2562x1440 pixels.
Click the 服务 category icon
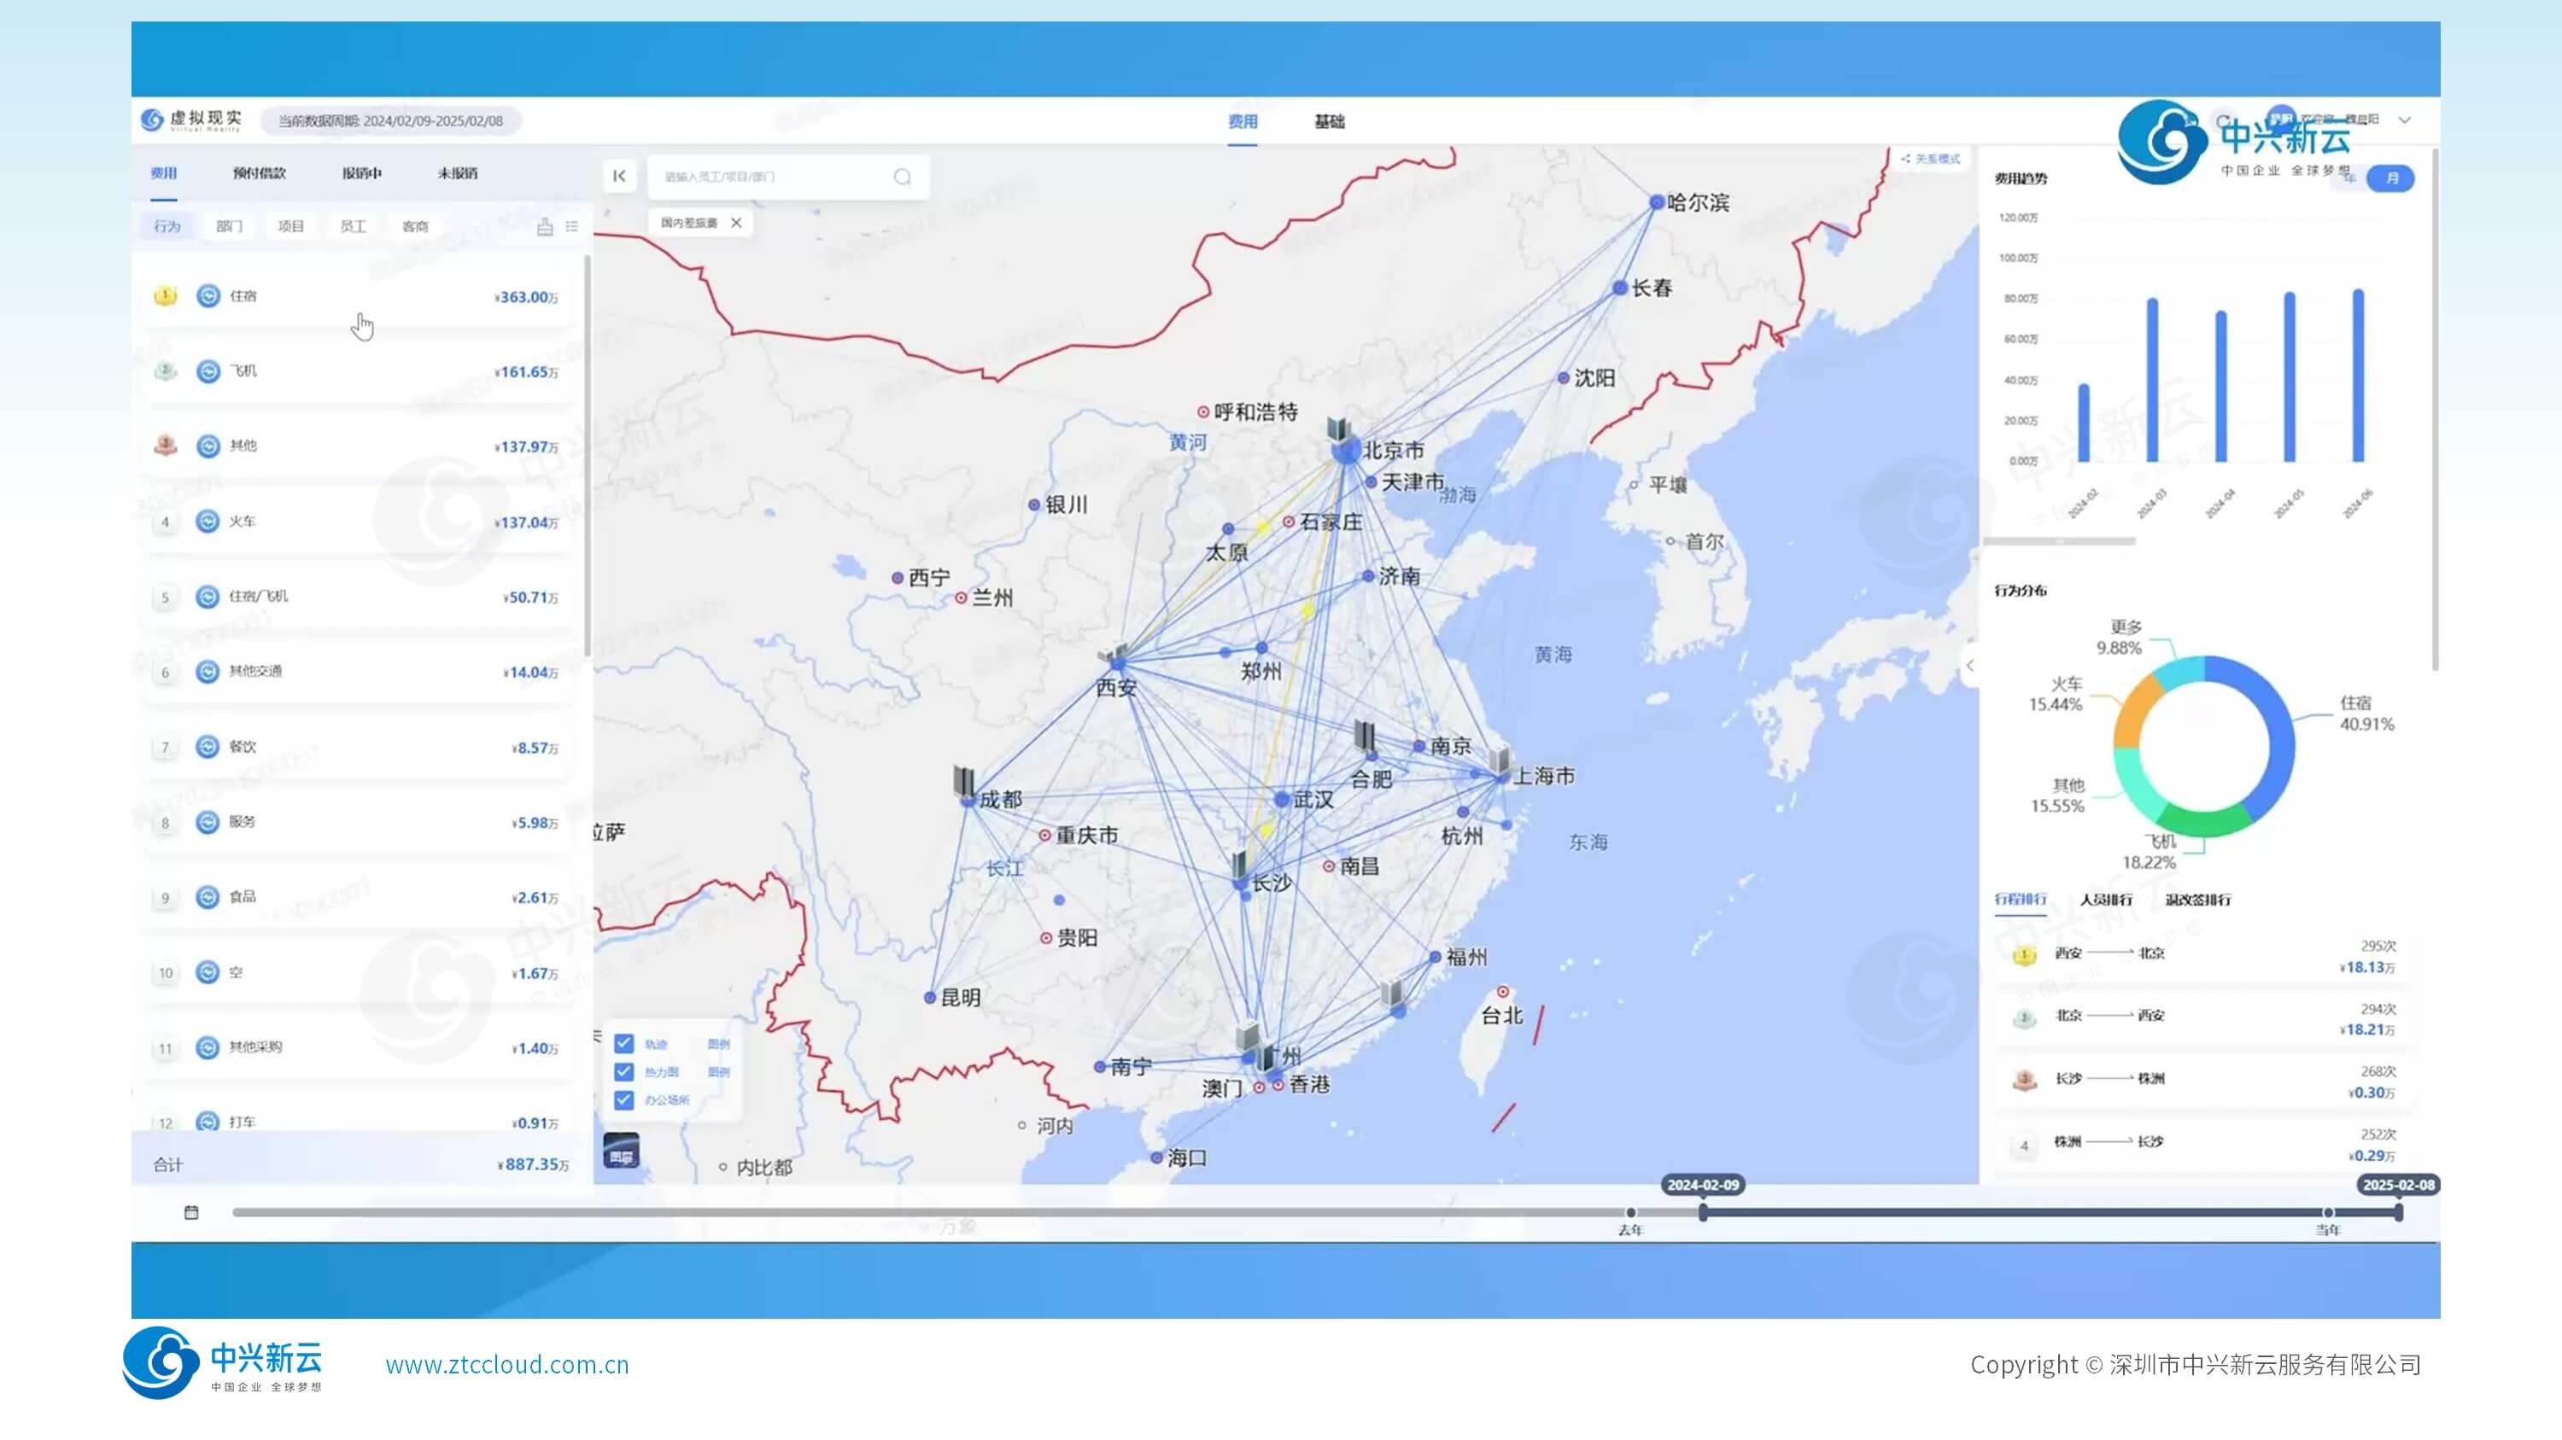[207, 822]
